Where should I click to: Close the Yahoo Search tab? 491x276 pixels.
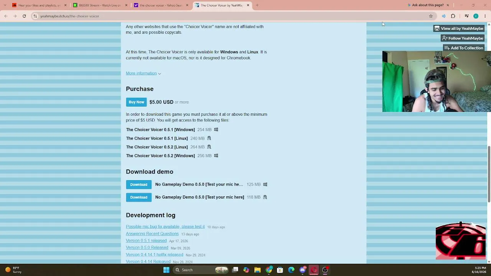[x=187, y=5]
